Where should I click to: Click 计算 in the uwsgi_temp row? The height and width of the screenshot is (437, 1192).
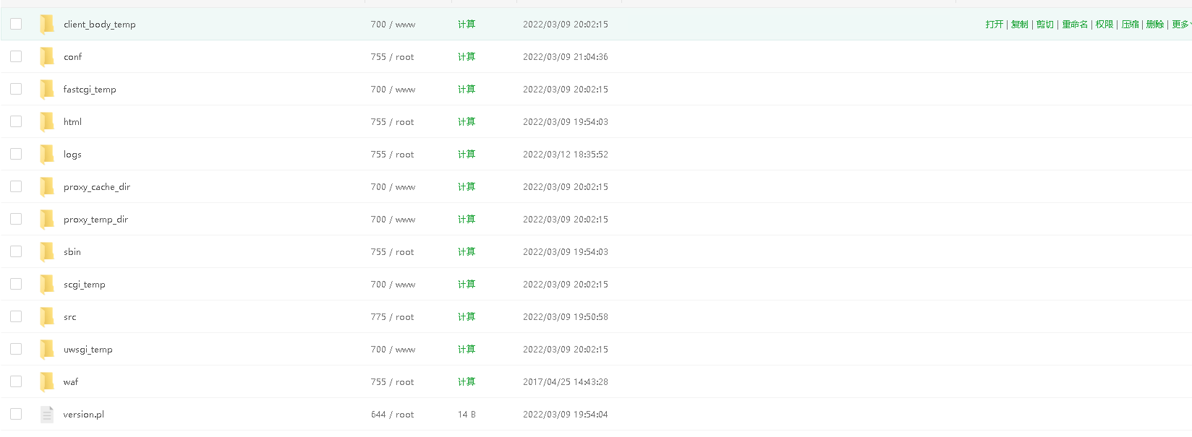467,350
